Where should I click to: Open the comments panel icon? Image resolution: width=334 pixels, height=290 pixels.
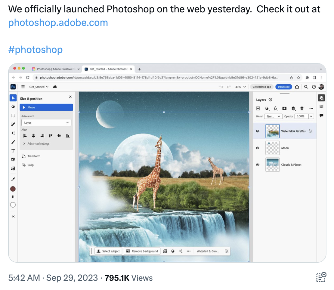[x=321, y=116]
